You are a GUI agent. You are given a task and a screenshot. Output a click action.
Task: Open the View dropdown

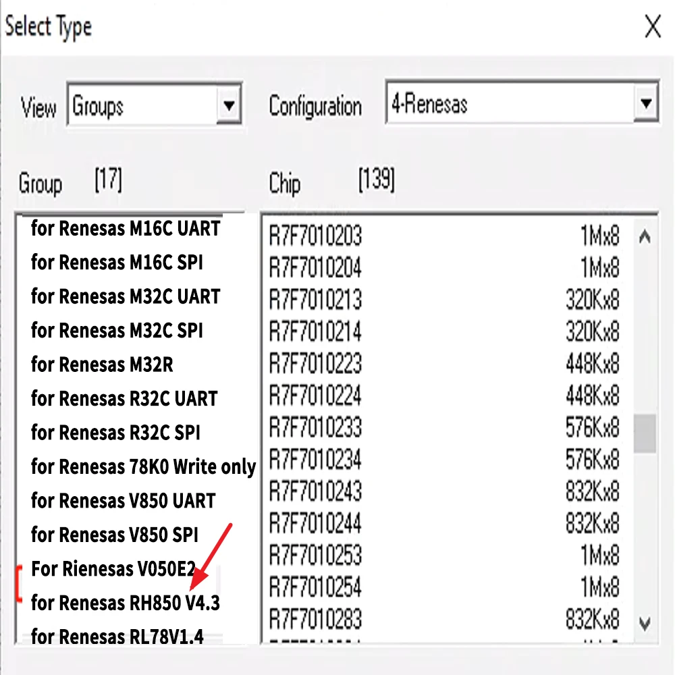[154, 105]
